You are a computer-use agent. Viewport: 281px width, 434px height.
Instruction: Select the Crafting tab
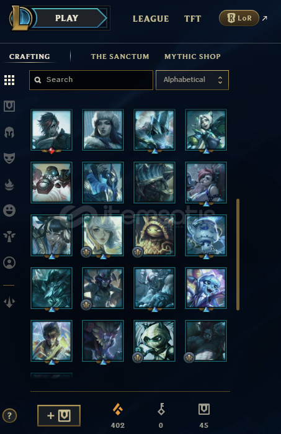click(x=30, y=57)
